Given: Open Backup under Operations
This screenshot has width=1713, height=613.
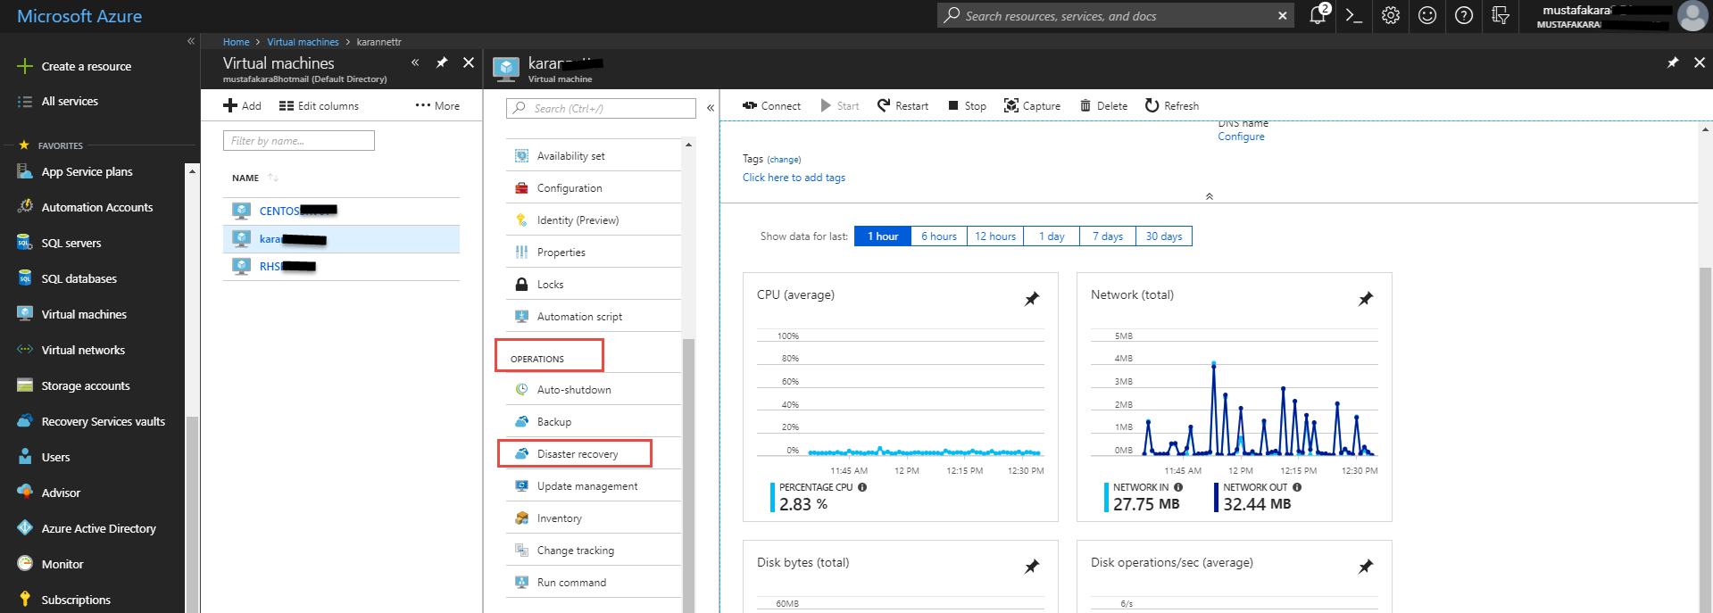Looking at the screenshot, I should point(553,422).
